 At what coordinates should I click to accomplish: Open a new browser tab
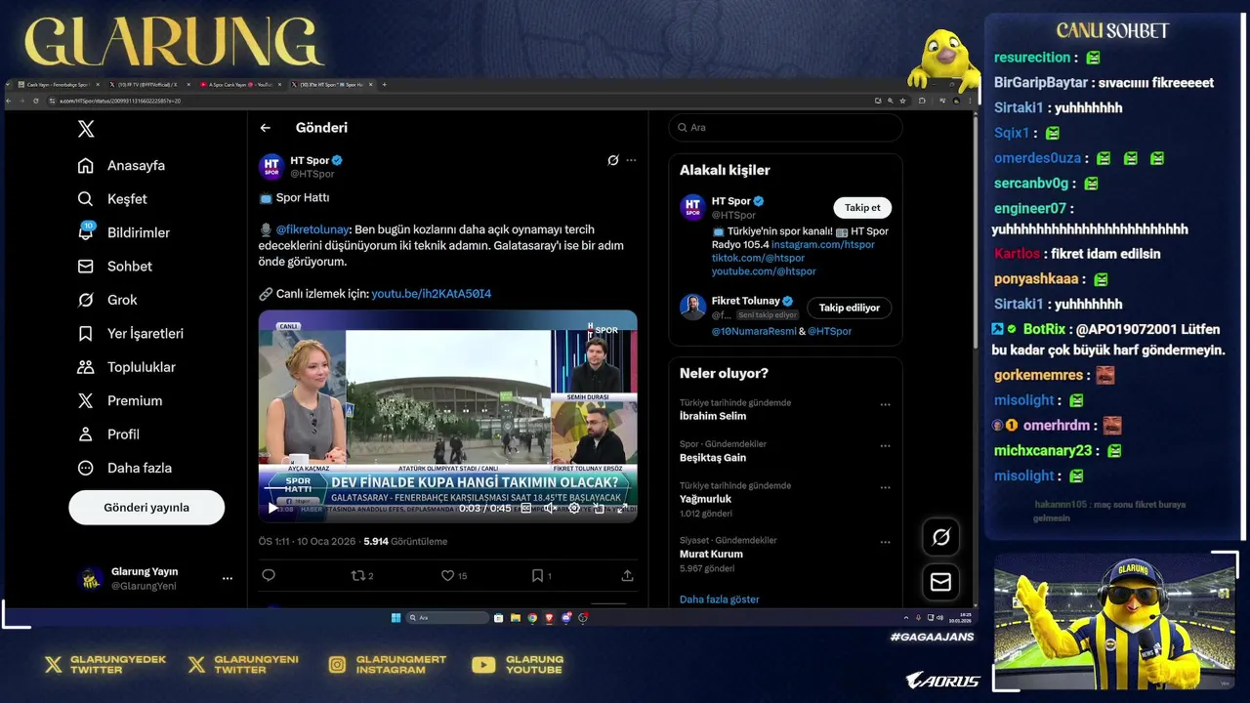click(384, 85)
